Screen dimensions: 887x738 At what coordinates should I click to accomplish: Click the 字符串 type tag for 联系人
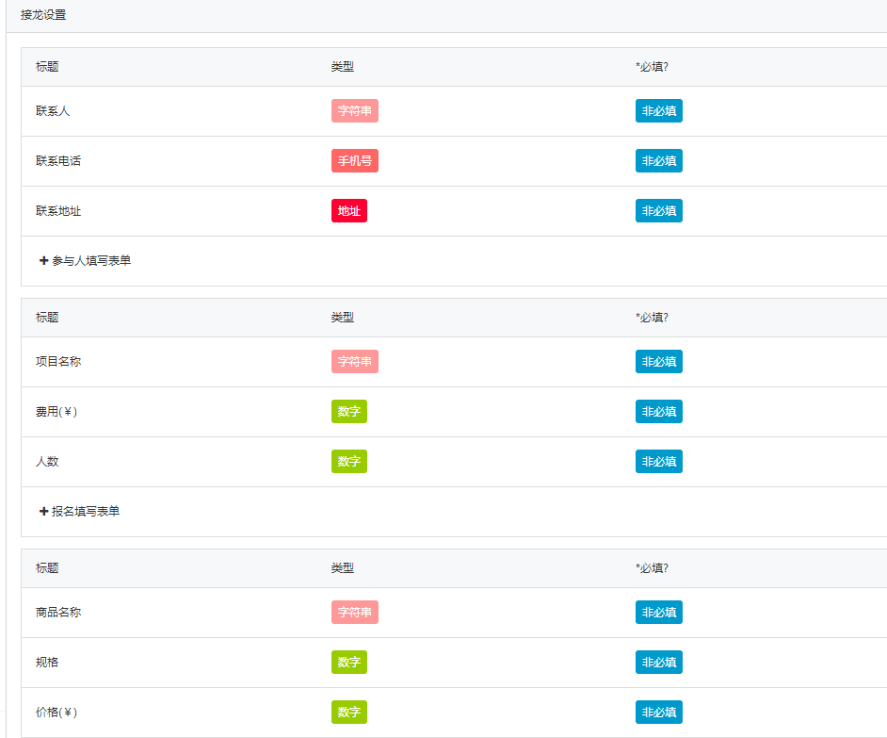pos(354,111)
